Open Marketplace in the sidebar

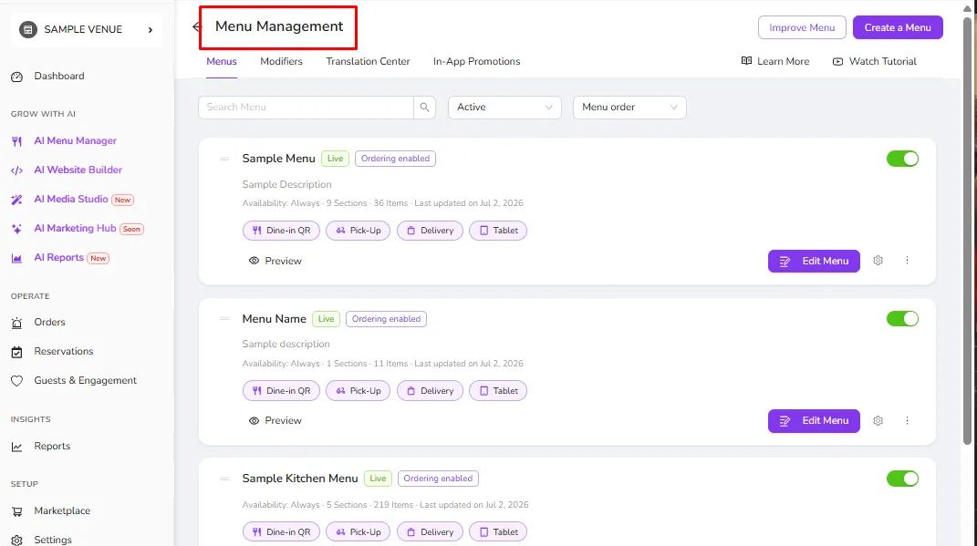coord(62,510)
